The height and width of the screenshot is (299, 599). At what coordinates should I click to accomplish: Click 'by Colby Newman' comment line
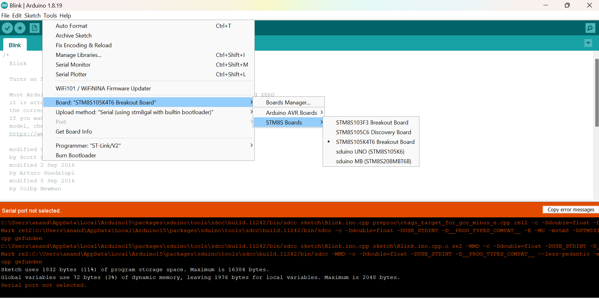(x=35, y=189)
